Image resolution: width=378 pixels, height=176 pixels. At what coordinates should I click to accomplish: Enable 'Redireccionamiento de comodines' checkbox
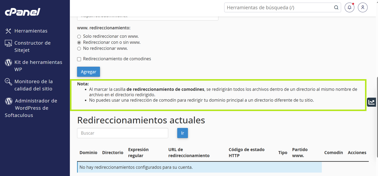79,59
